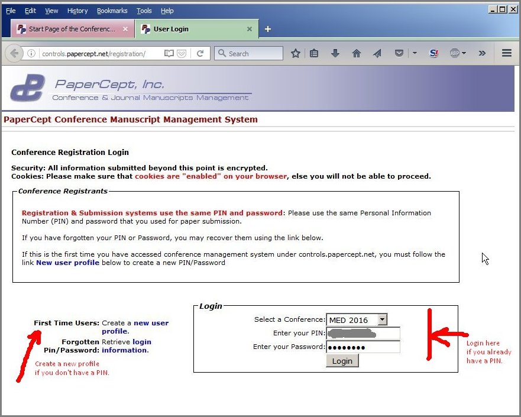Viewport: 521px width, 417px height.
Task: Expand the small dropdown arrow before S! icon
Action: point(415,53)
